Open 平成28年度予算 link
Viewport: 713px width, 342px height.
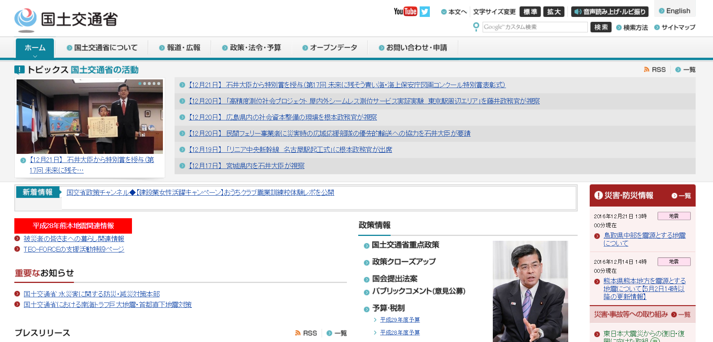click(400, 333)
